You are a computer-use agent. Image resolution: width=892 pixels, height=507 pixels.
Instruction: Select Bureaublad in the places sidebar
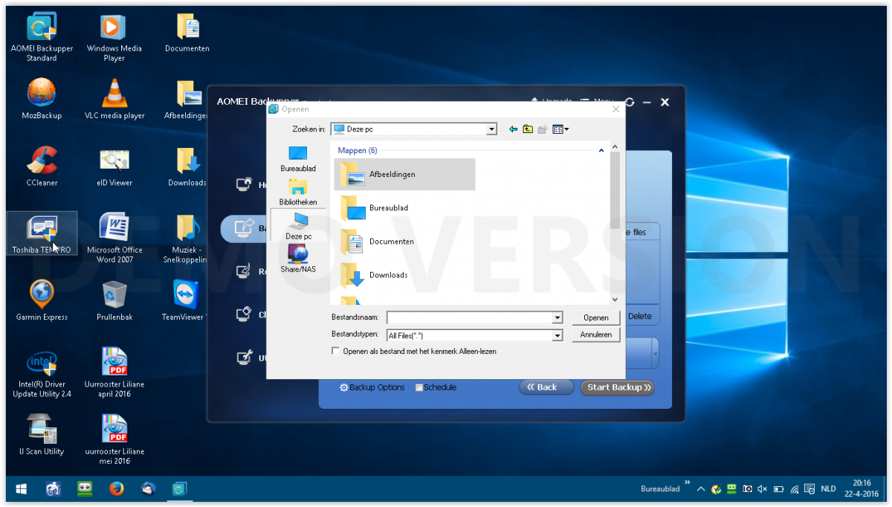pos(298,158)
